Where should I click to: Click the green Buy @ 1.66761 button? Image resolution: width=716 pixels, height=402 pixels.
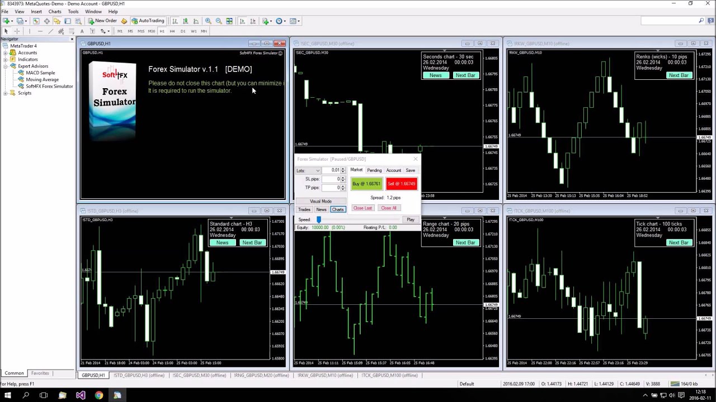(x=366, y=184)
